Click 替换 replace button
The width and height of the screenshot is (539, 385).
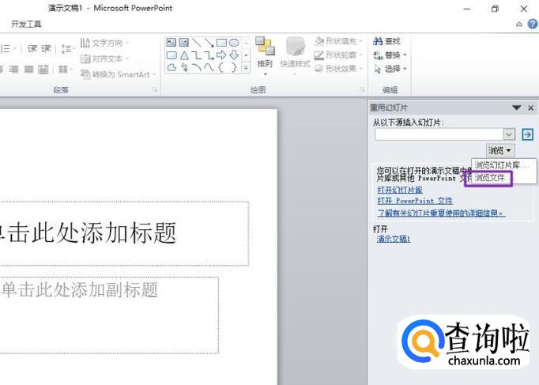point(390,55)
